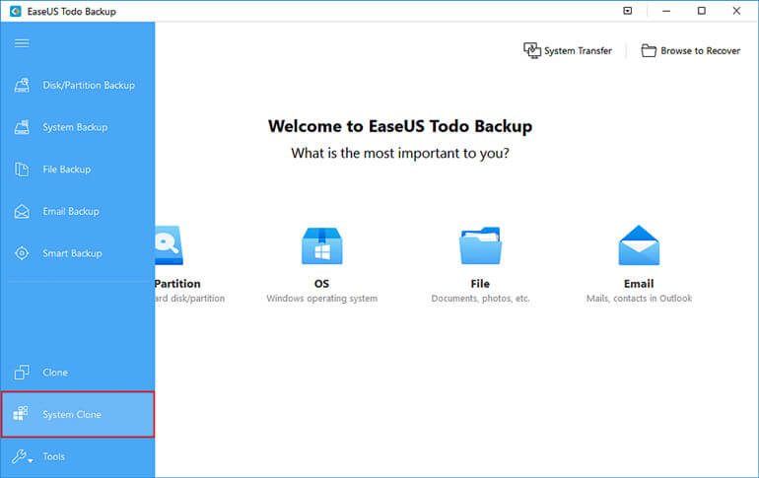Click the Tools label in the sidebar
This screenshot has width=759, height=478.
coord(54,456)
